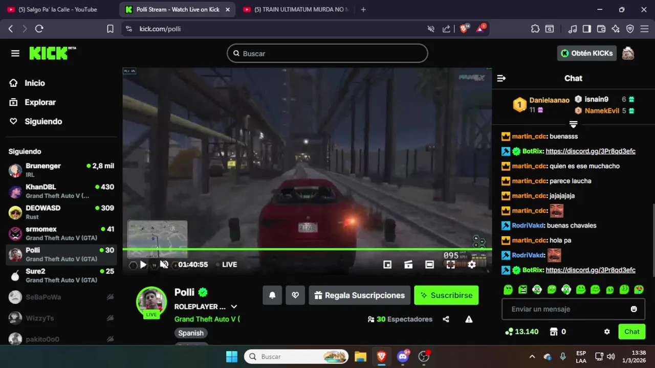Open chat settings gear

[607, 332]
